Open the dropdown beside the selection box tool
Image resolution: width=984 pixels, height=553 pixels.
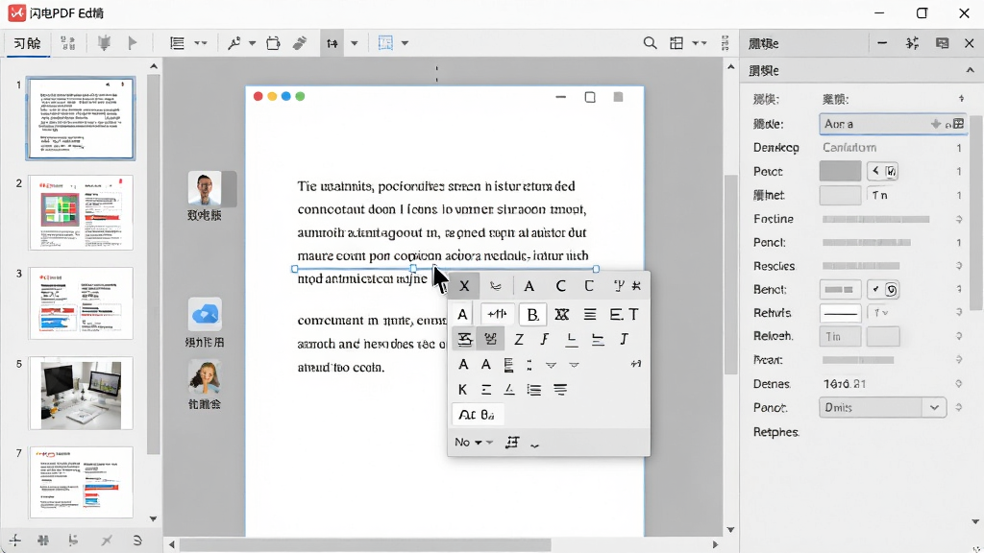point(405,43)
